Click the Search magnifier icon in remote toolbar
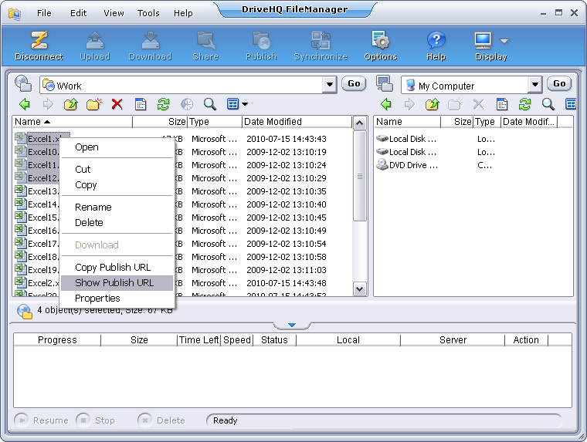This screenshot has height=442, width=587. 209,104
